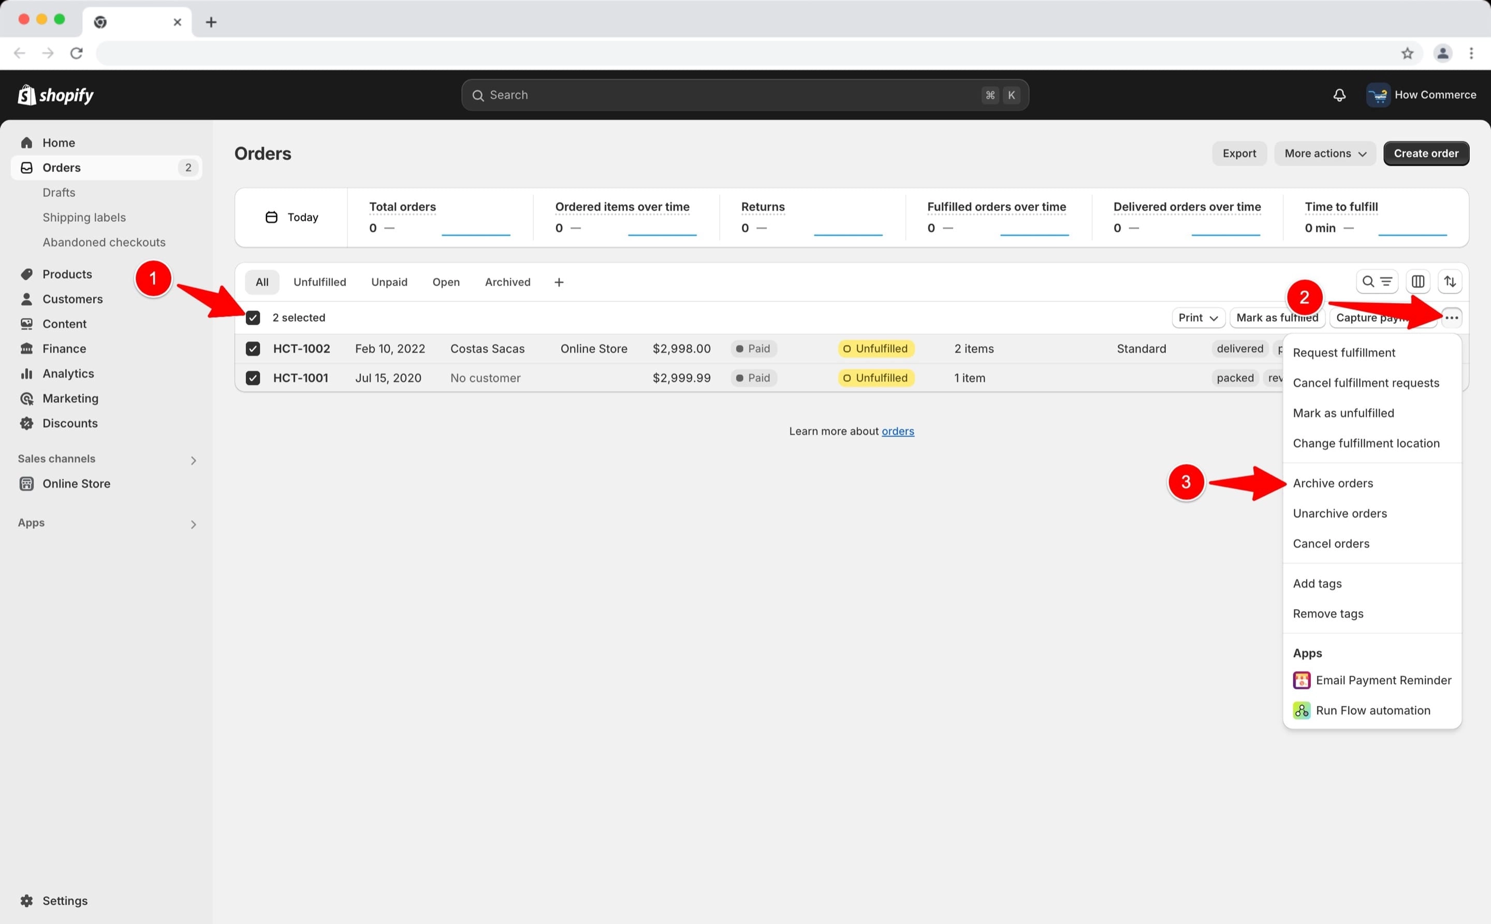Click the add new view plus icon
Image resolution: width=1491 pixels, height=924 pixels.
pyautogui.click(x=559, y=282)
